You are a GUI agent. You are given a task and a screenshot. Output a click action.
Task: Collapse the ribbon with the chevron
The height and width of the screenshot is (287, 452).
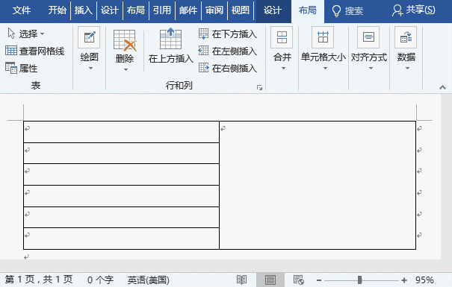click(442, 87)
